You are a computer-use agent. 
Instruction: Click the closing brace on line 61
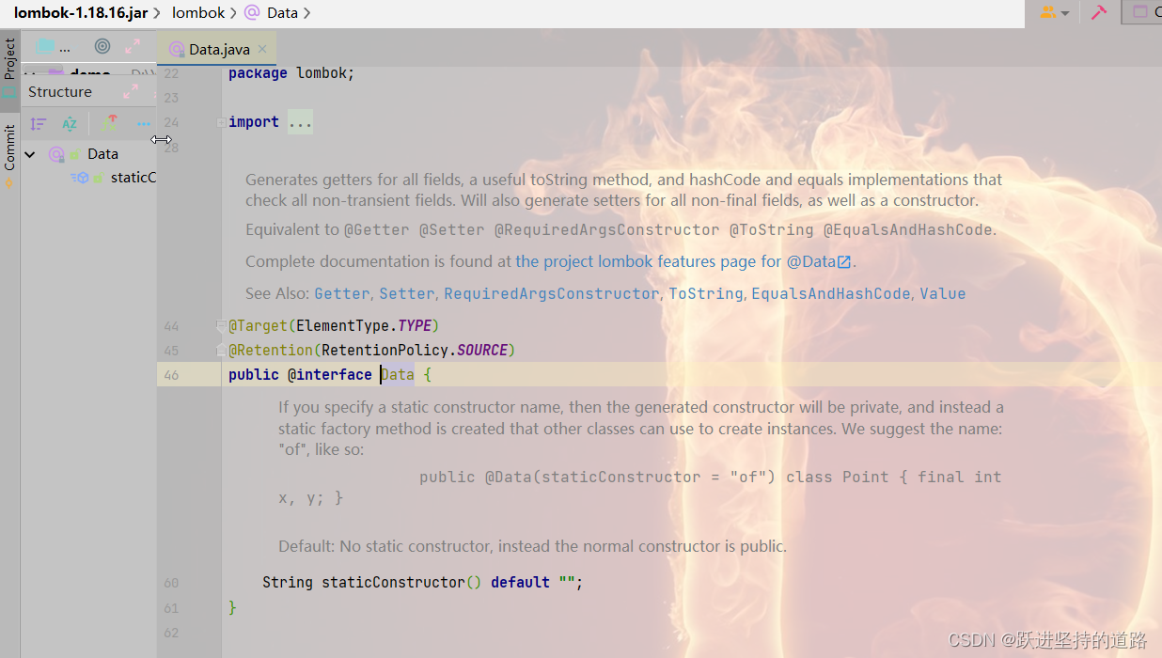[232, 607]
